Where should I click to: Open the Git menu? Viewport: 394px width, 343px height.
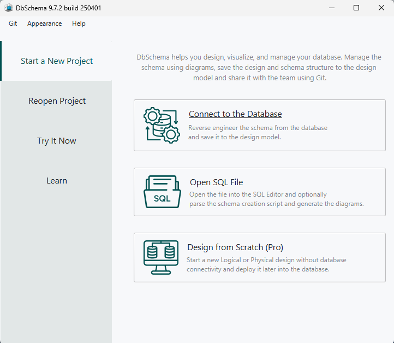[x=13, y=23]
